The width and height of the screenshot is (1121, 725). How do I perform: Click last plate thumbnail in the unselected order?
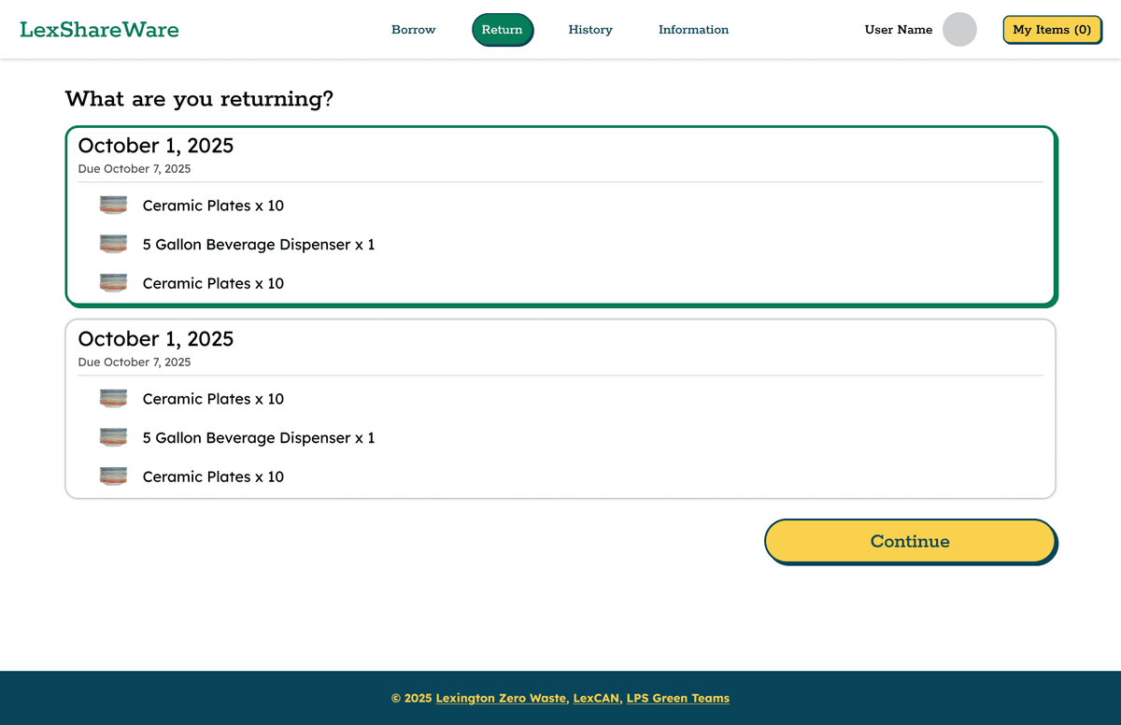point(113,476)
